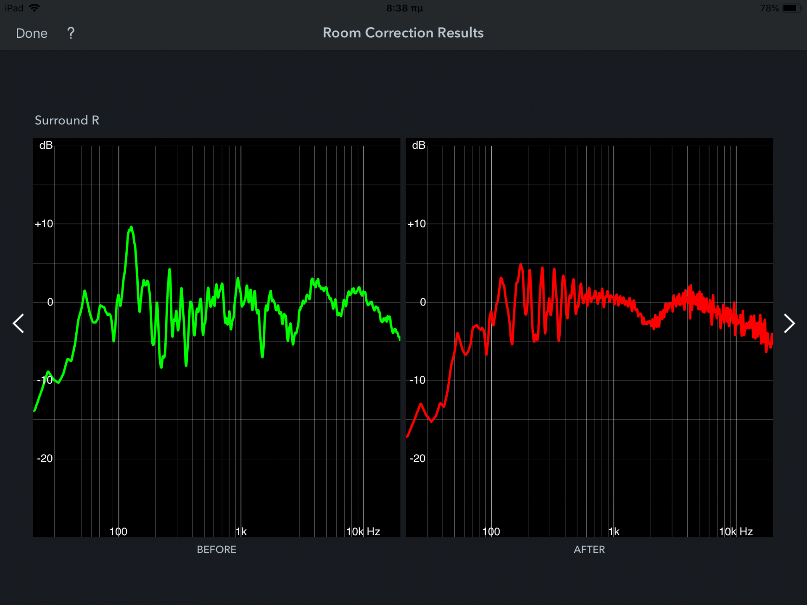Tap the Done button

click(x=32, y=33)
